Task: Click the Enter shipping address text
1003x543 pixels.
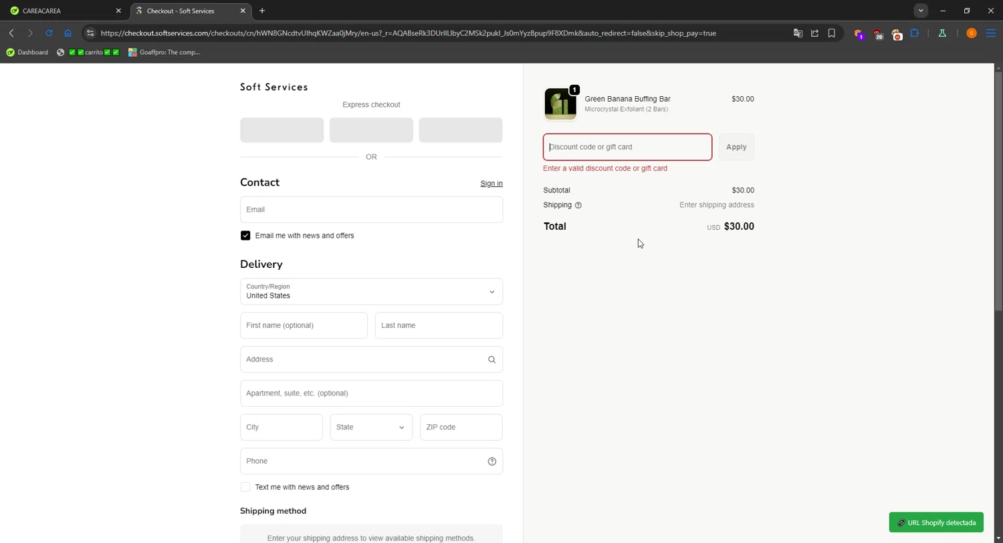Action: point(717,205)
